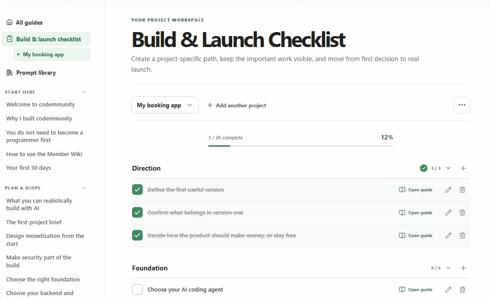Open the three-dots project options menu
The width and height of the screenshot is (490, 299).
point(462,105)
